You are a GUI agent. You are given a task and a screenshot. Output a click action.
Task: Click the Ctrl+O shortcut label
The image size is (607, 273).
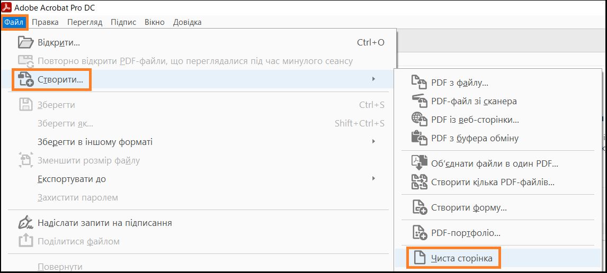point(370,42)
